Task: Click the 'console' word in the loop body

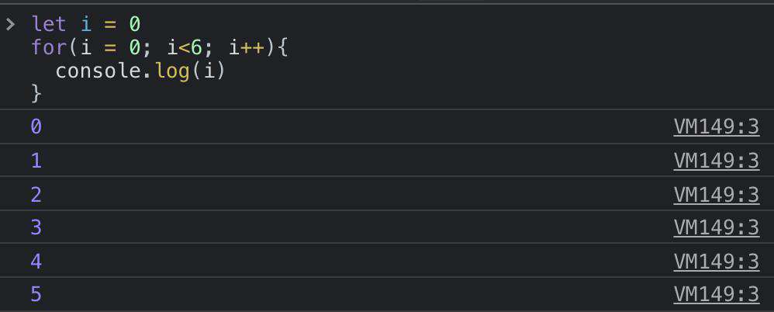Action: pos(98,71)
